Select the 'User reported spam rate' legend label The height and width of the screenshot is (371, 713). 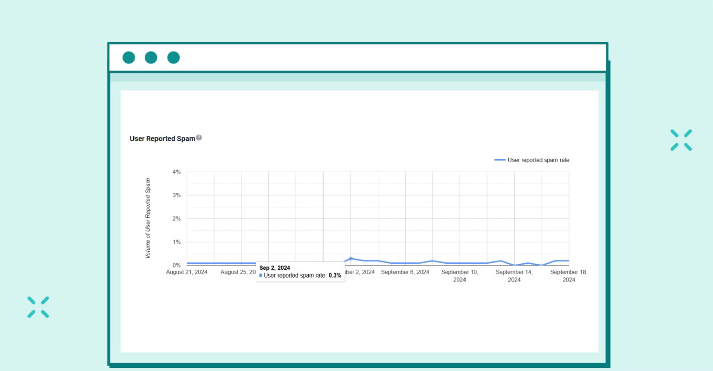coord(538,160)
